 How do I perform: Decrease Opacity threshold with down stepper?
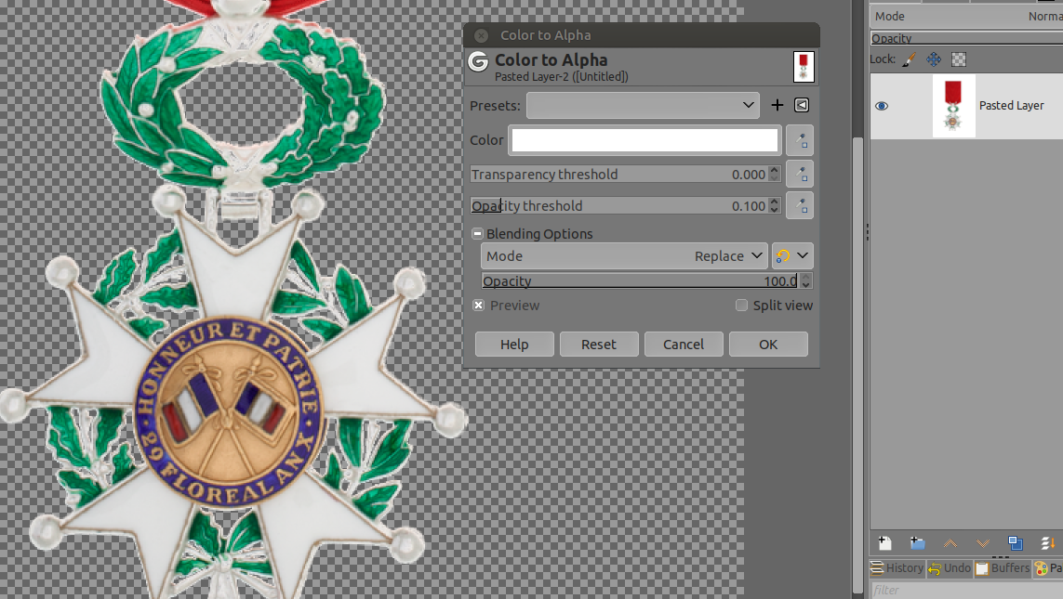(x=774, y=210)
